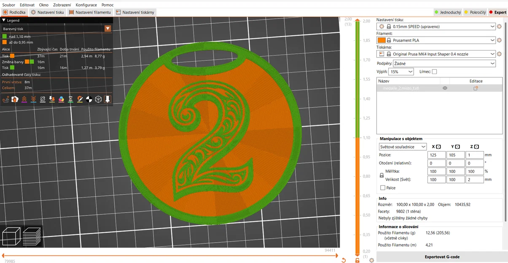Viewport: 508px width, 263px height.
Task: Toggle retractions icon with upward chevrons
Action: pyautogui.click(x=24, y=99)
